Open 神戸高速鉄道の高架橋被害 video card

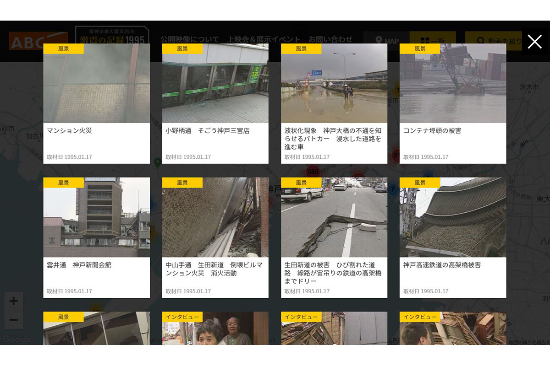pyautogui.click(x=452, y=237)
